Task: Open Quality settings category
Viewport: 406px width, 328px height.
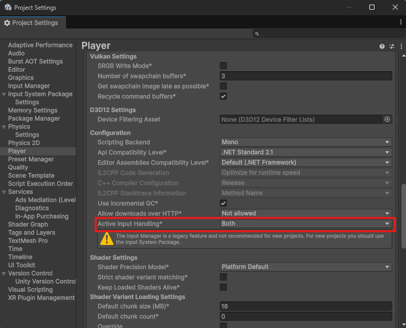Action: (x=18, y=167)
